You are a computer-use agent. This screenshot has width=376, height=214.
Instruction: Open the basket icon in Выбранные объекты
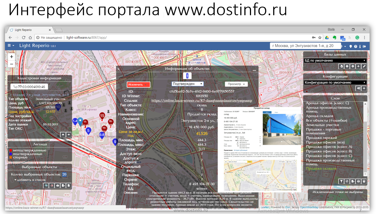coord(57,185)
